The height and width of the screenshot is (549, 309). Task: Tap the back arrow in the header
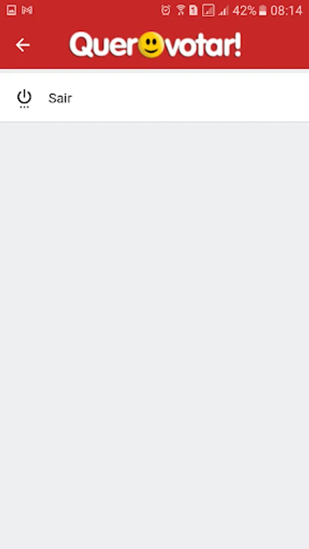coord(23,45)
